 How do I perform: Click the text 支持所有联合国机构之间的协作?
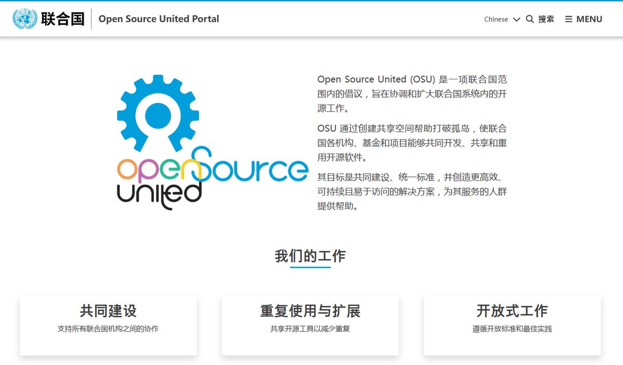(108, 329)
